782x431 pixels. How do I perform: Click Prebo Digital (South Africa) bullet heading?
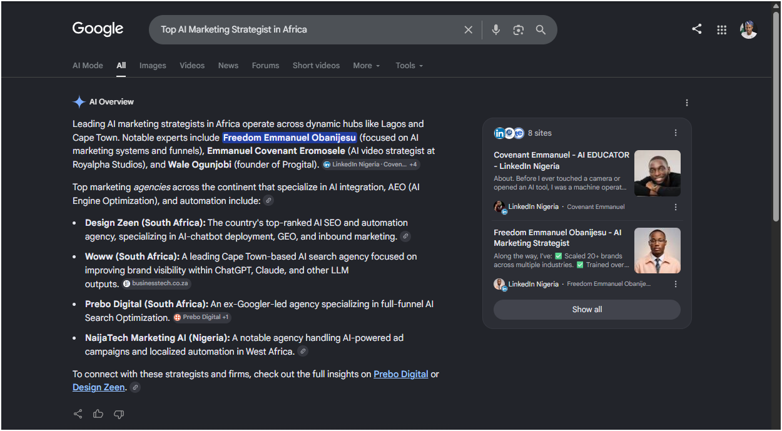(146, 304)
